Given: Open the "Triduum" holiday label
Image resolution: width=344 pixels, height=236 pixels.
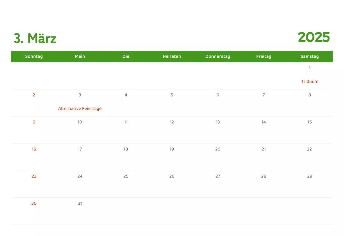Looking at the screenshot, I should [x=310, y=82].
